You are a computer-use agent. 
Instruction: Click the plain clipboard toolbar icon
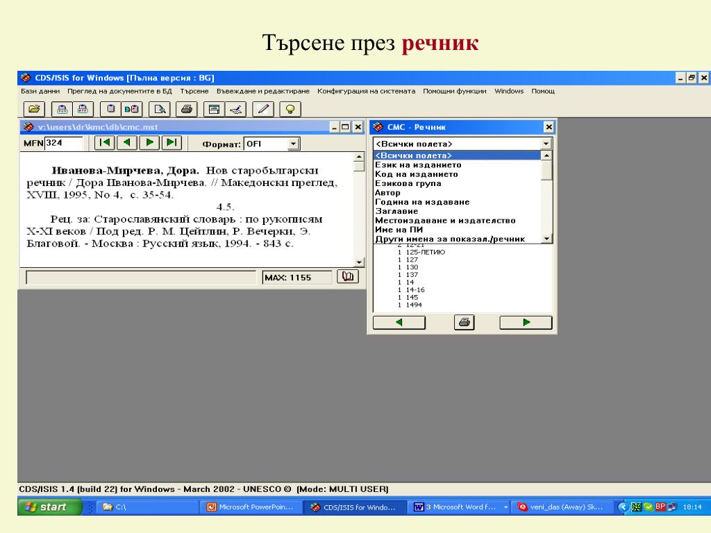click(110, 109)
